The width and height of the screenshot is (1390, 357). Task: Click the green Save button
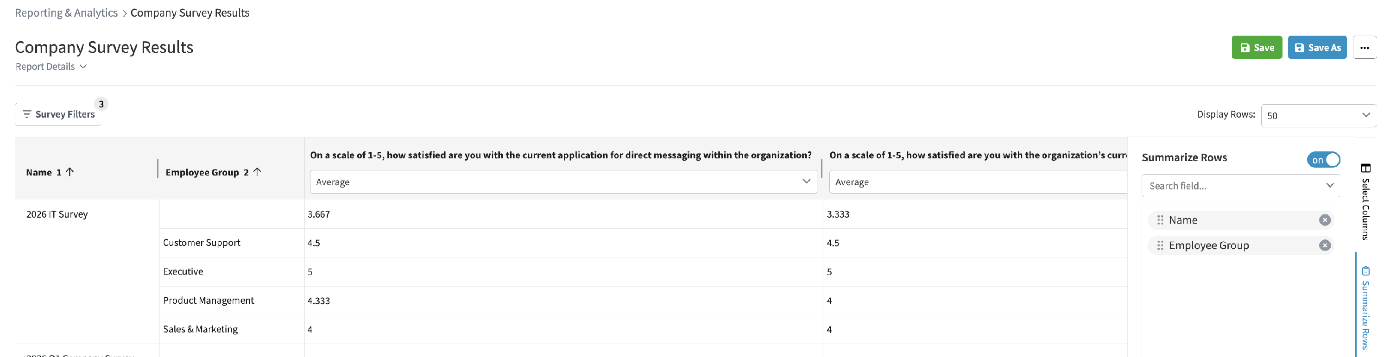tap(1256, 47)
